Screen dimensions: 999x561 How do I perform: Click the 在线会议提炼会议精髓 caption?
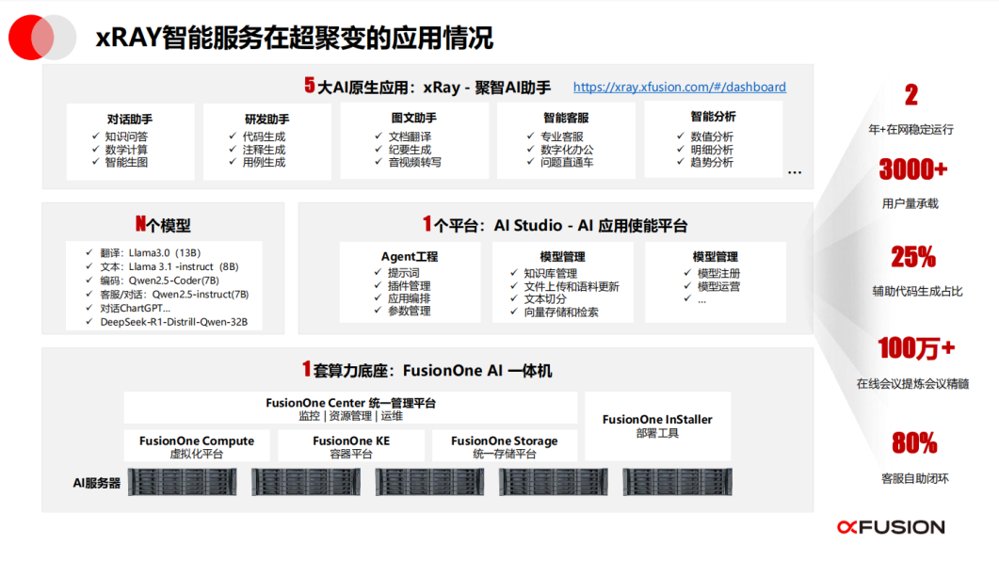912,383
